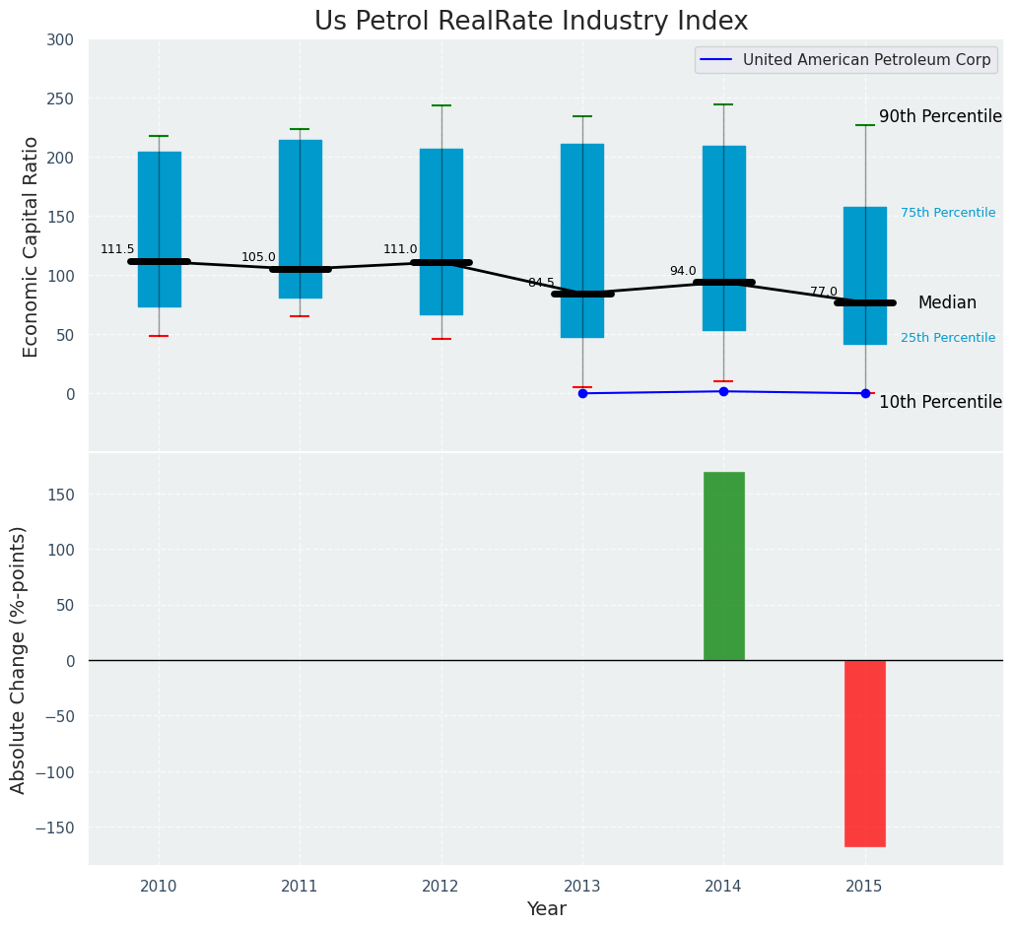Click the 2012 x-axis year tick label
The image size is (1014, 928).
coord(440,887)
